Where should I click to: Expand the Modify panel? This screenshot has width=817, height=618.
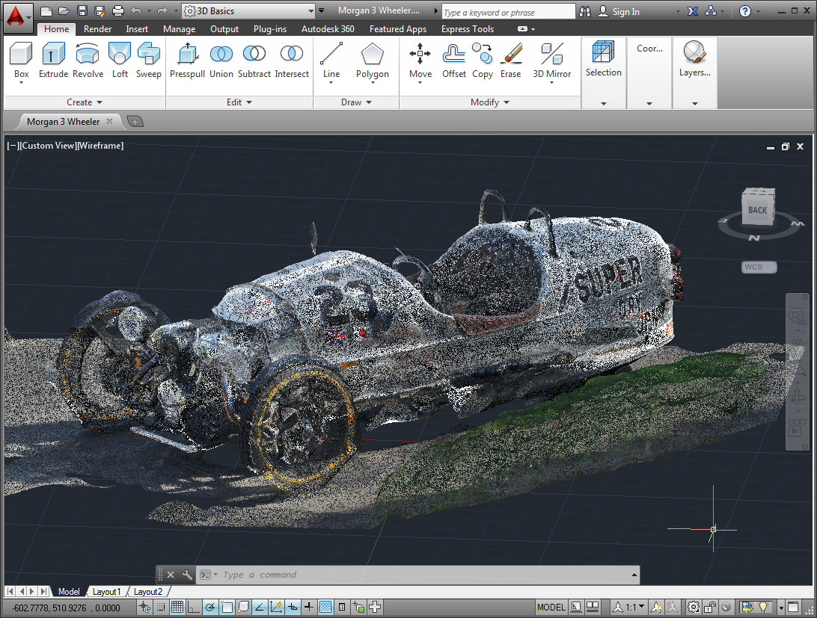(489, 102)
